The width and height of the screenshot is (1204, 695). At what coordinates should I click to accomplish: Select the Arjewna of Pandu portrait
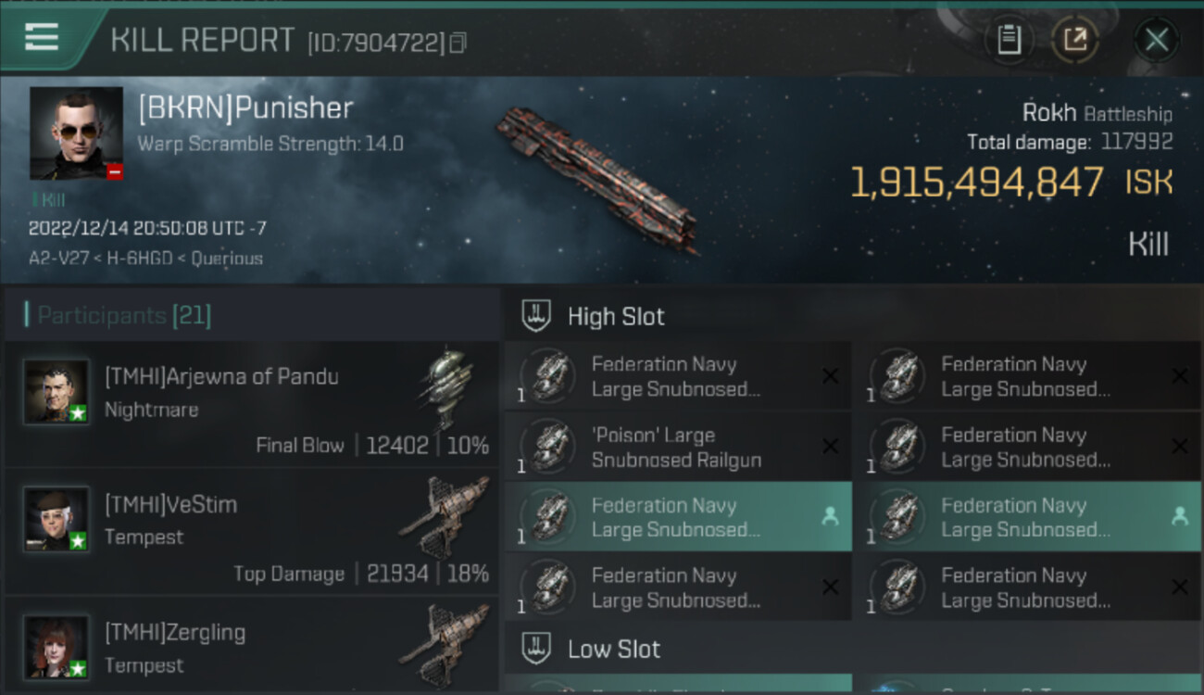56,392
